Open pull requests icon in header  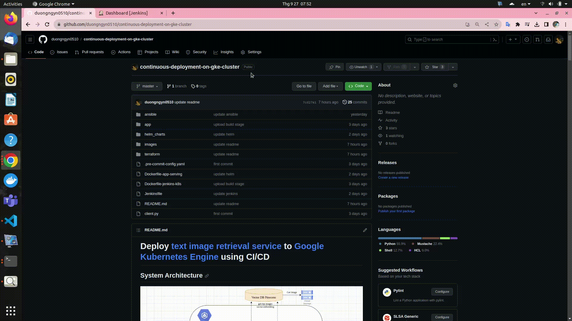point(537,40)
